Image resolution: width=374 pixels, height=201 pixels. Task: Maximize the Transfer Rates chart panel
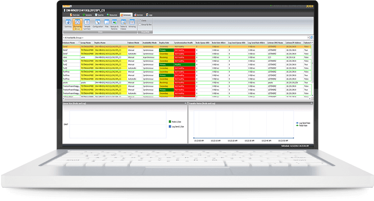pos(311,103)
